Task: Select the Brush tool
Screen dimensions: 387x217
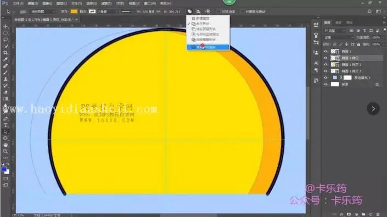Action: (5, 73)
